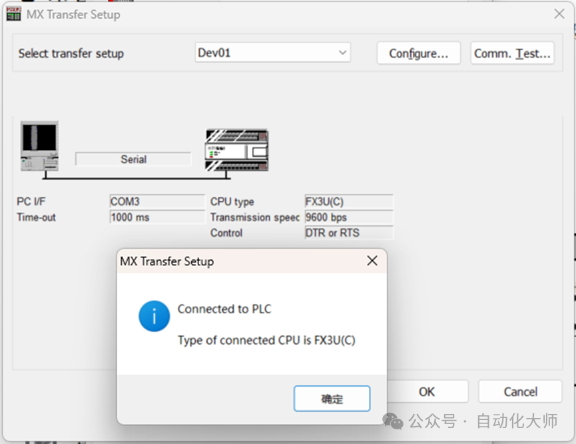Click the DTR or RTS control field
The image size is (576, 444).
[x=349, y=233]
